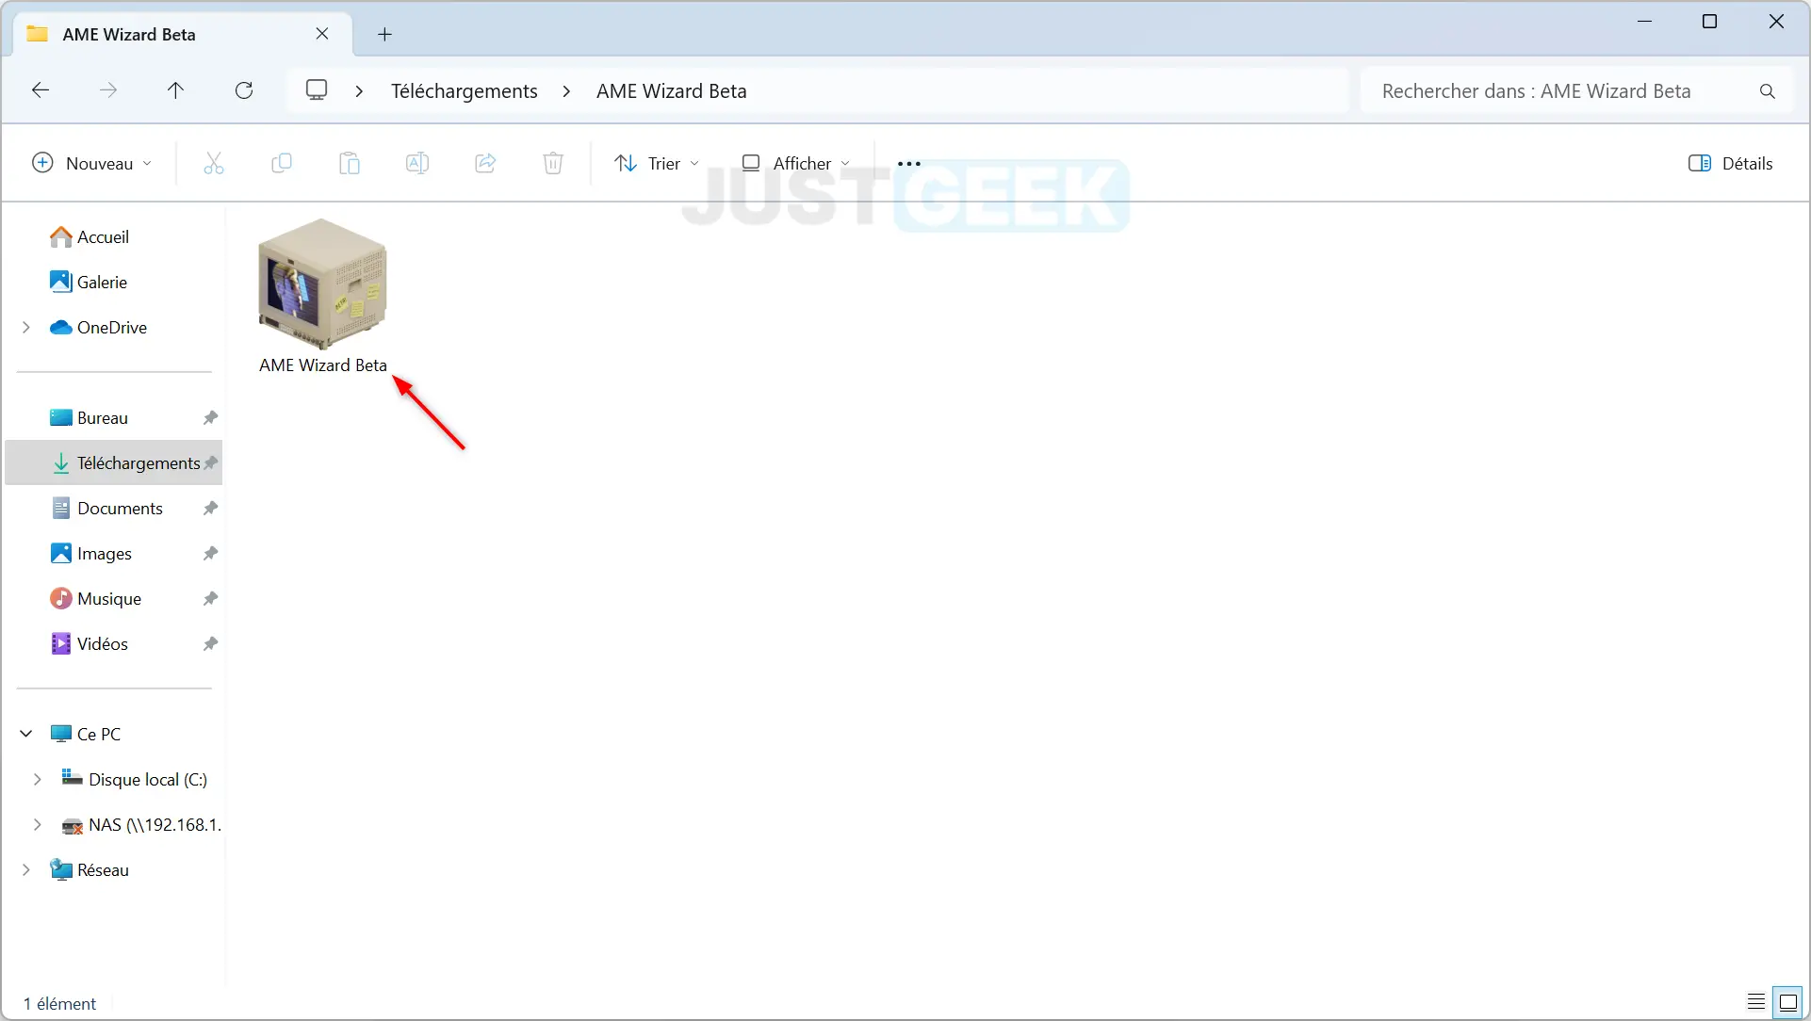Image resolution: width=1811 pixels, height=1021 pixels.
Task: Expand the OneDrive tree node
Action: click(x=26, y=327)
